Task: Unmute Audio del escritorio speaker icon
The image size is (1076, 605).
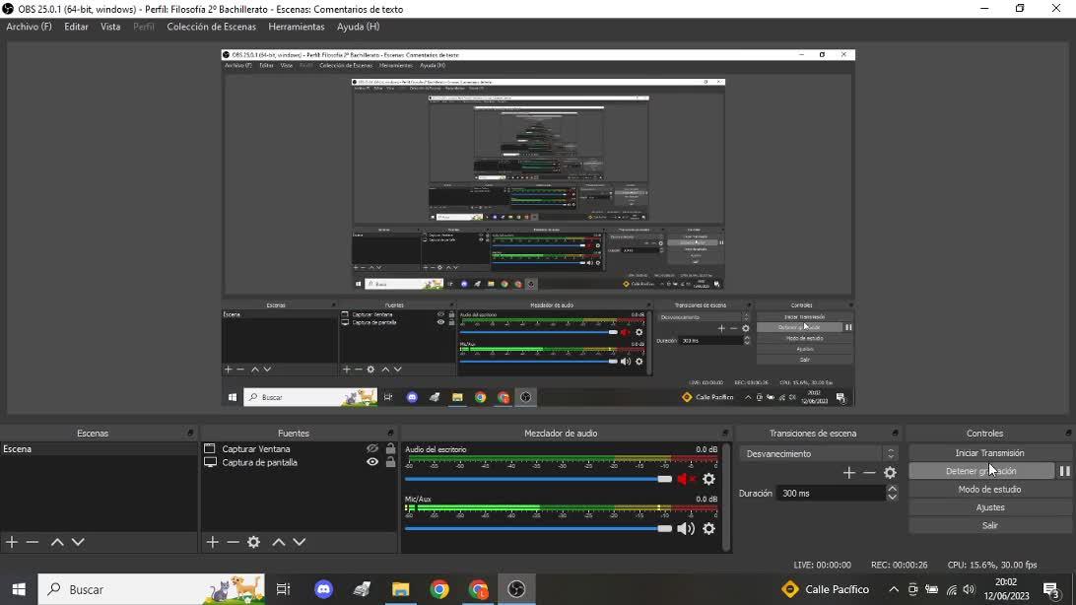Action: [x=686, y=479]
